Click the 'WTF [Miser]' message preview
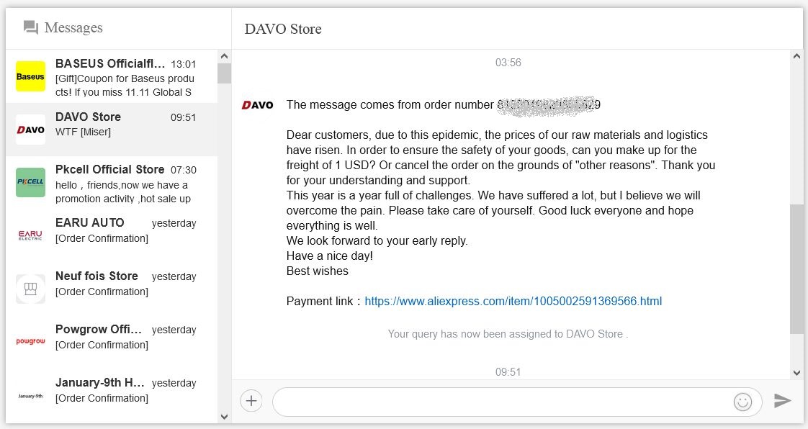 pos(83,132)
